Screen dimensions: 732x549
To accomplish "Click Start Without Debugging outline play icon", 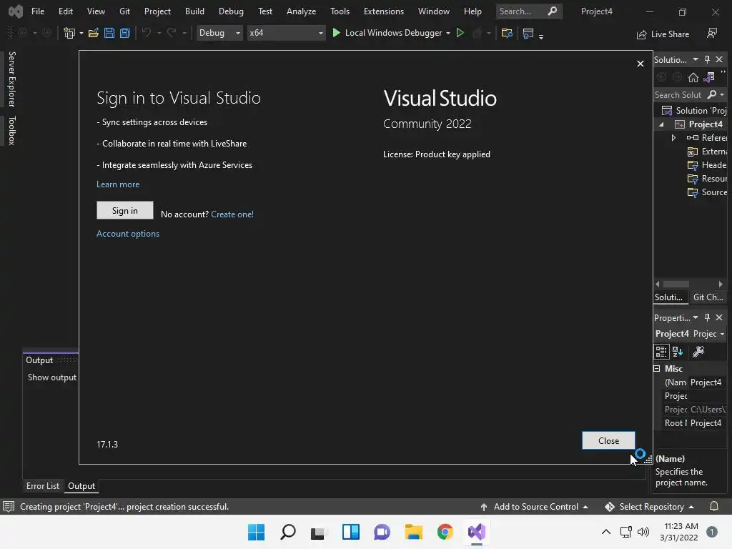I will (460, 33).
